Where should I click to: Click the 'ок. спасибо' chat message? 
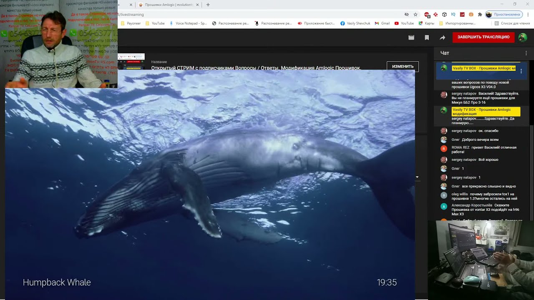pyautogui.click(x=489, y=131)
